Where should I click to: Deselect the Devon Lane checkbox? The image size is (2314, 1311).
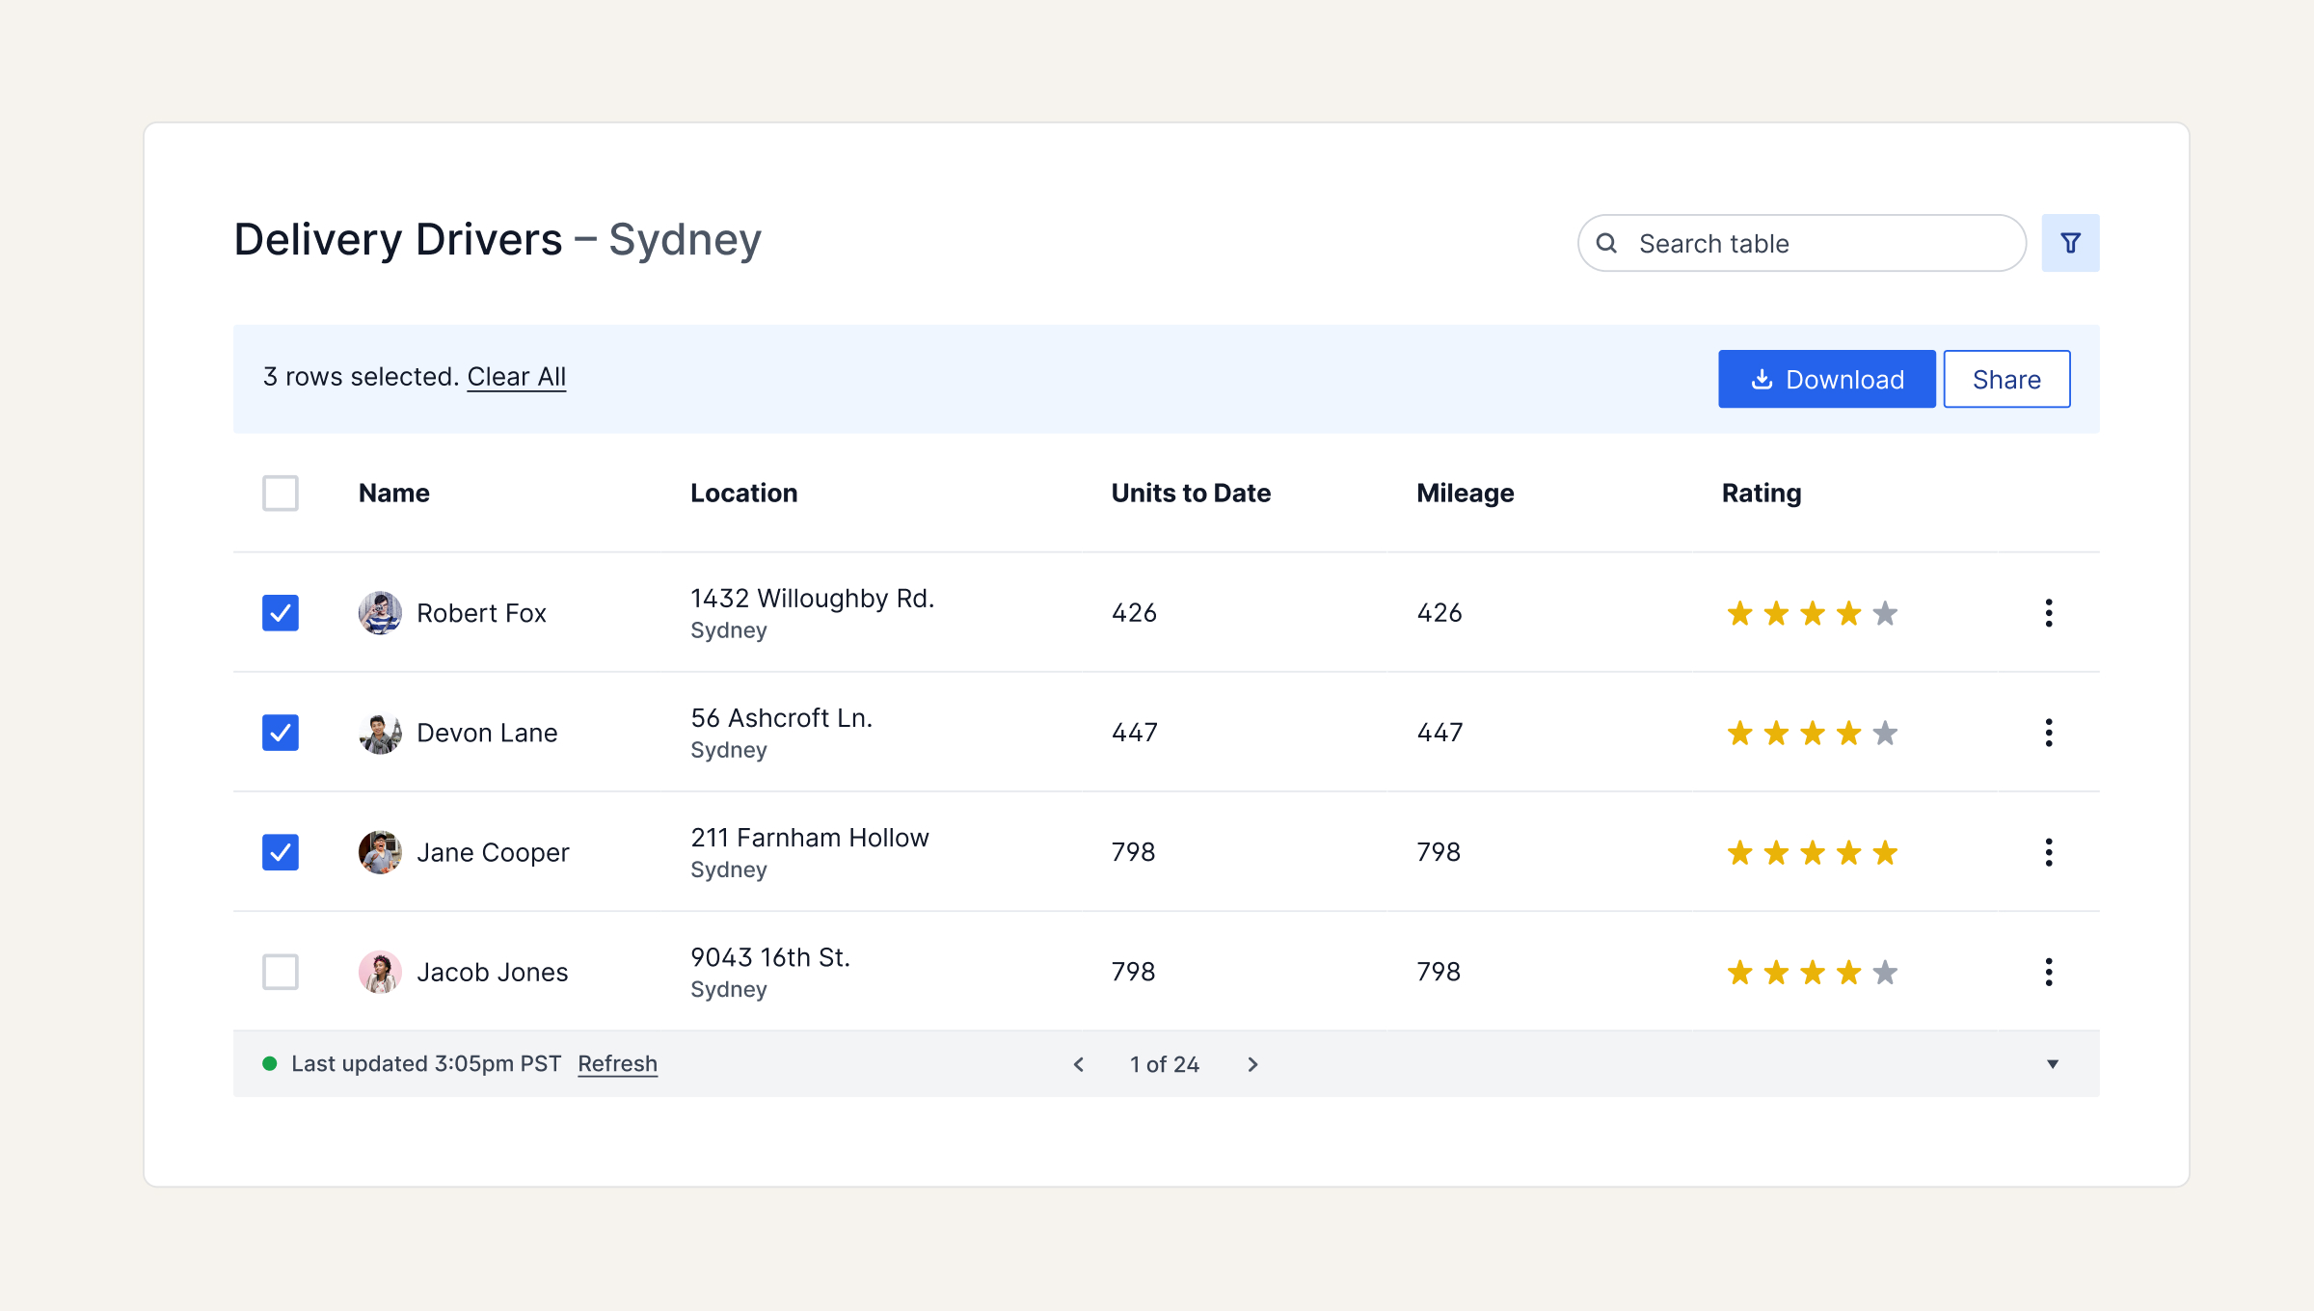[x=281, y=733]
